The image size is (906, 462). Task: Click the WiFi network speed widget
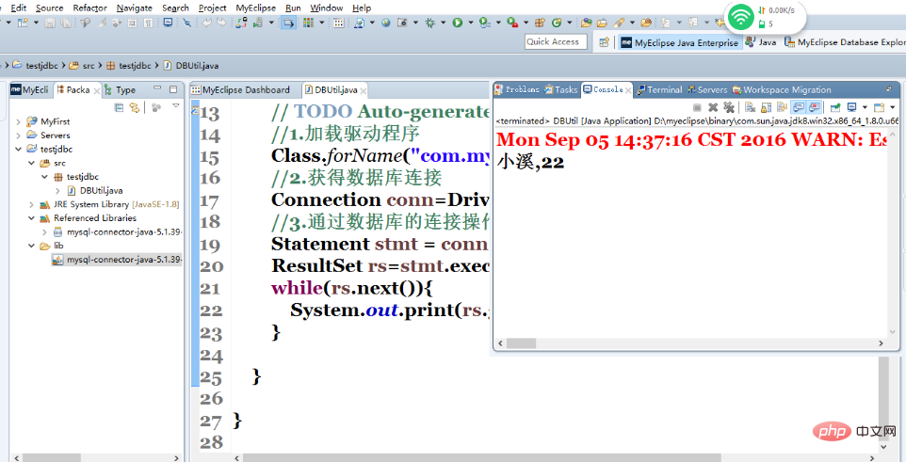click(765, 17)
